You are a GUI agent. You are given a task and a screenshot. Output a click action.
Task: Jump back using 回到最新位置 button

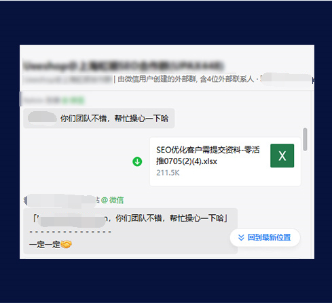[x=265, y=237]
